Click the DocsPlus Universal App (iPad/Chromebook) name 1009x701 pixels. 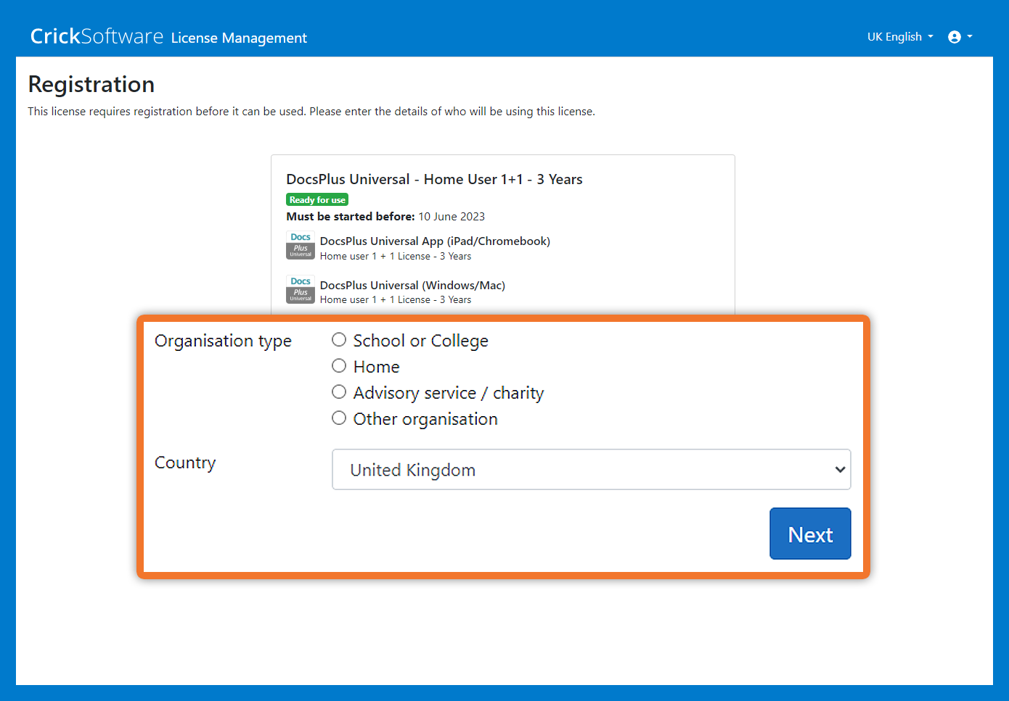(435, 241)
